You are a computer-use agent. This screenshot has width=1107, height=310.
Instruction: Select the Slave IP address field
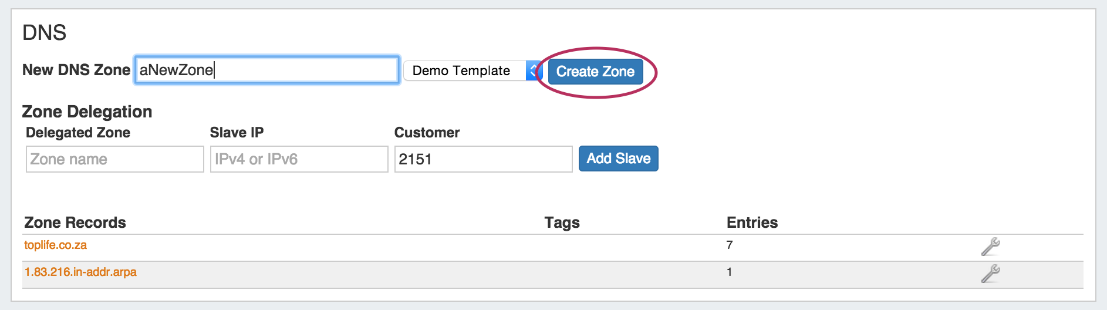(299, 159)
